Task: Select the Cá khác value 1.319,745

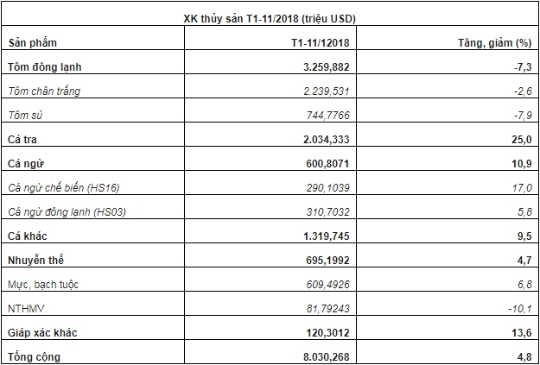Action: click(327, 235)
